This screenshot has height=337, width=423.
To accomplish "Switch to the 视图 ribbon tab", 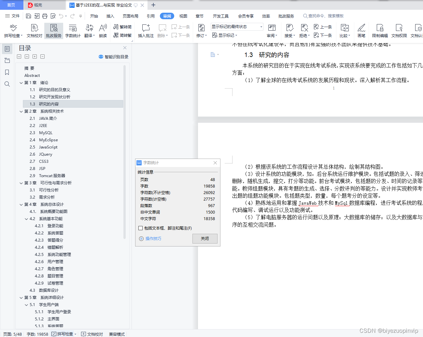I will click(x=183, y=16).
